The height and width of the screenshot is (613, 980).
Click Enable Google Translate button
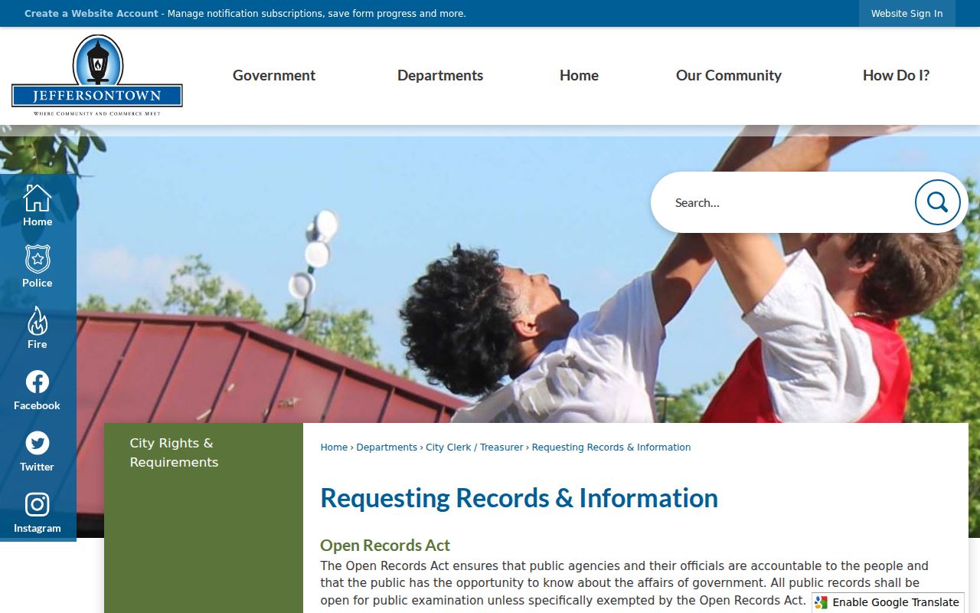pyautogui.click(x=888, y=602)
